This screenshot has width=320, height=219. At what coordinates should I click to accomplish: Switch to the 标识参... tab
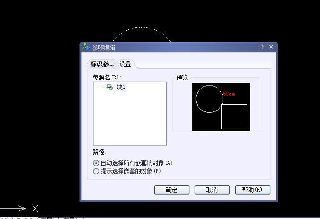102,64
